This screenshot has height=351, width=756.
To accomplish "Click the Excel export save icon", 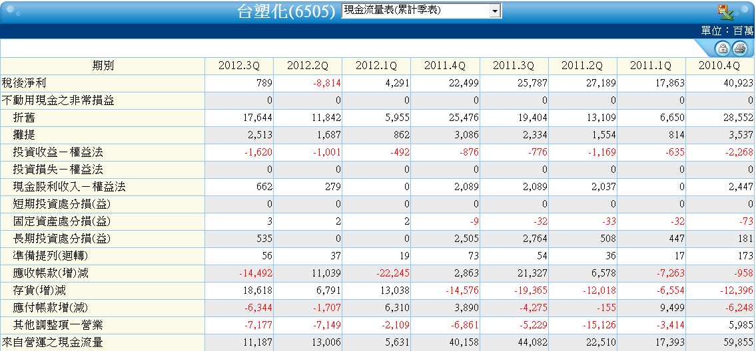I will click(x=725, y=11).
